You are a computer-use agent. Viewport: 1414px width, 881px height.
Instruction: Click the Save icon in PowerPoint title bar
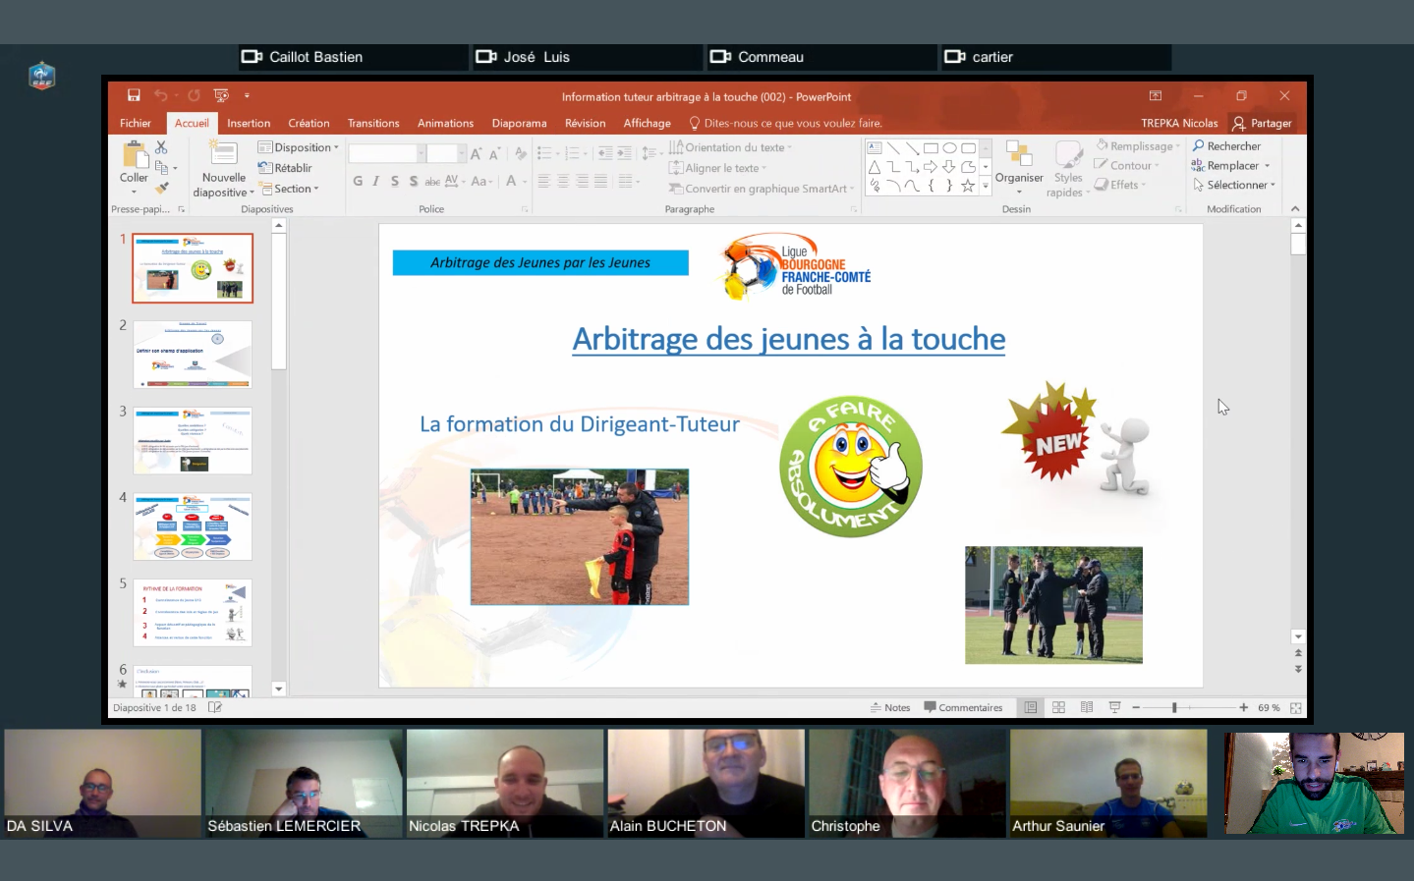pyautogui.click(x=134, y=95)
